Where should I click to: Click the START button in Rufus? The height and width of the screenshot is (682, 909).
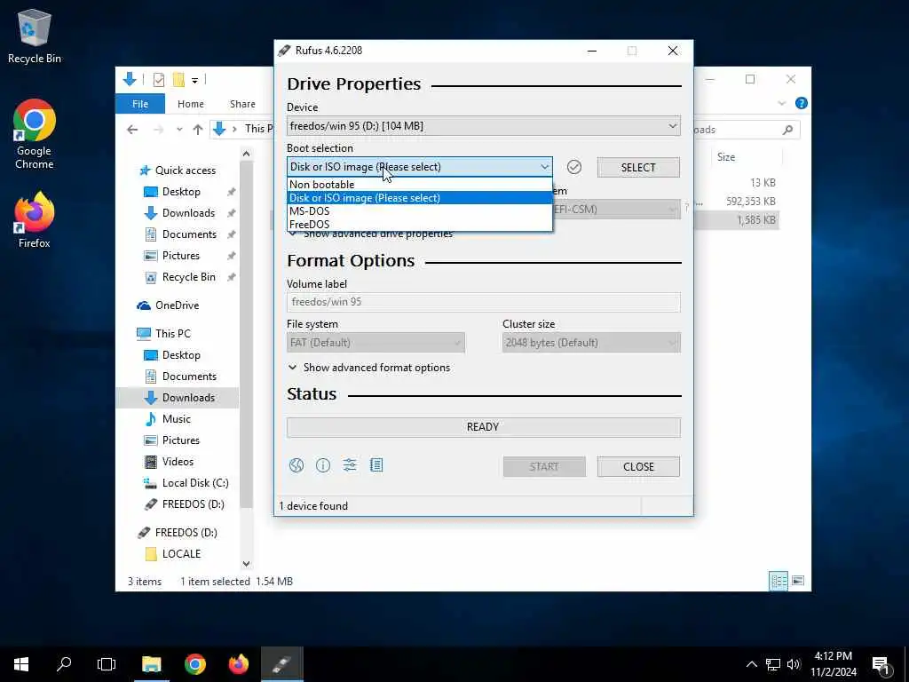tap(544, 467)
